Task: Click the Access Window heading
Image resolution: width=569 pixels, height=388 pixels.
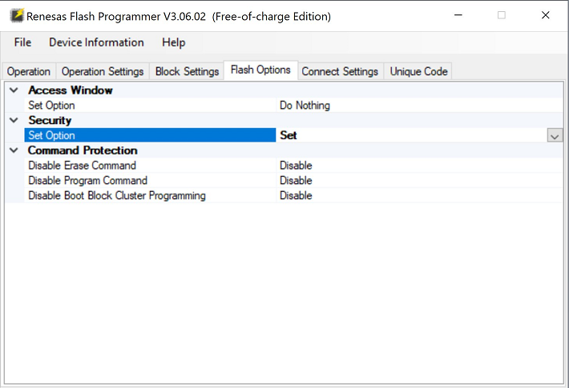Action: [x=71, y=90]
